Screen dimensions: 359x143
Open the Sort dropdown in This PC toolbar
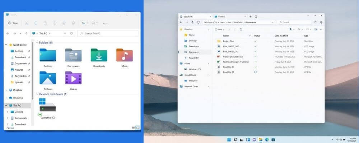[x=84, y=23]
